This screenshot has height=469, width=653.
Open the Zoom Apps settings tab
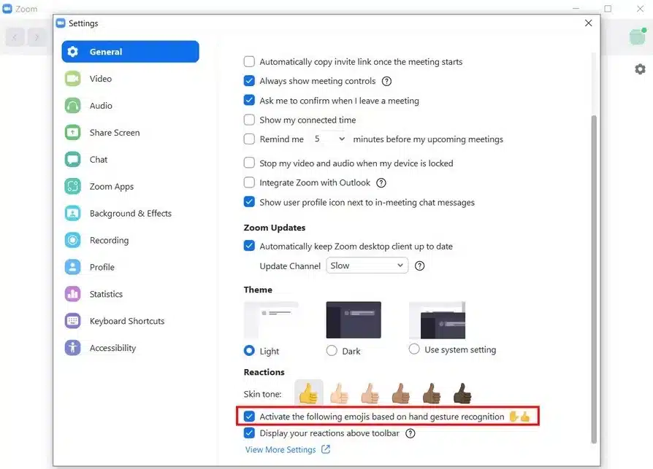130,186
